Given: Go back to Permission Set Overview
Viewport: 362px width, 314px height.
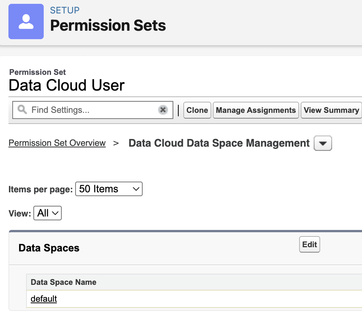Looking at the screenshot, I should [x=57, y=143].
